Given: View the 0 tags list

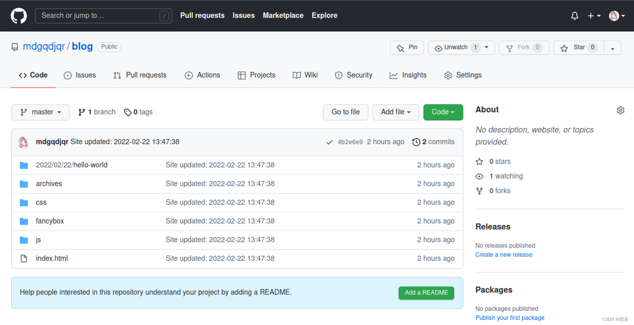Looking at the screenshot, I should 138,112.
